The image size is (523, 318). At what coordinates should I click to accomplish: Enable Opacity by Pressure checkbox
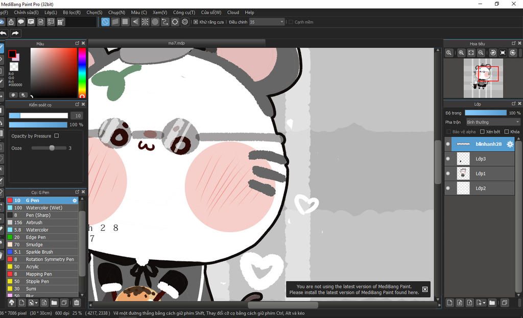[56, 136]
